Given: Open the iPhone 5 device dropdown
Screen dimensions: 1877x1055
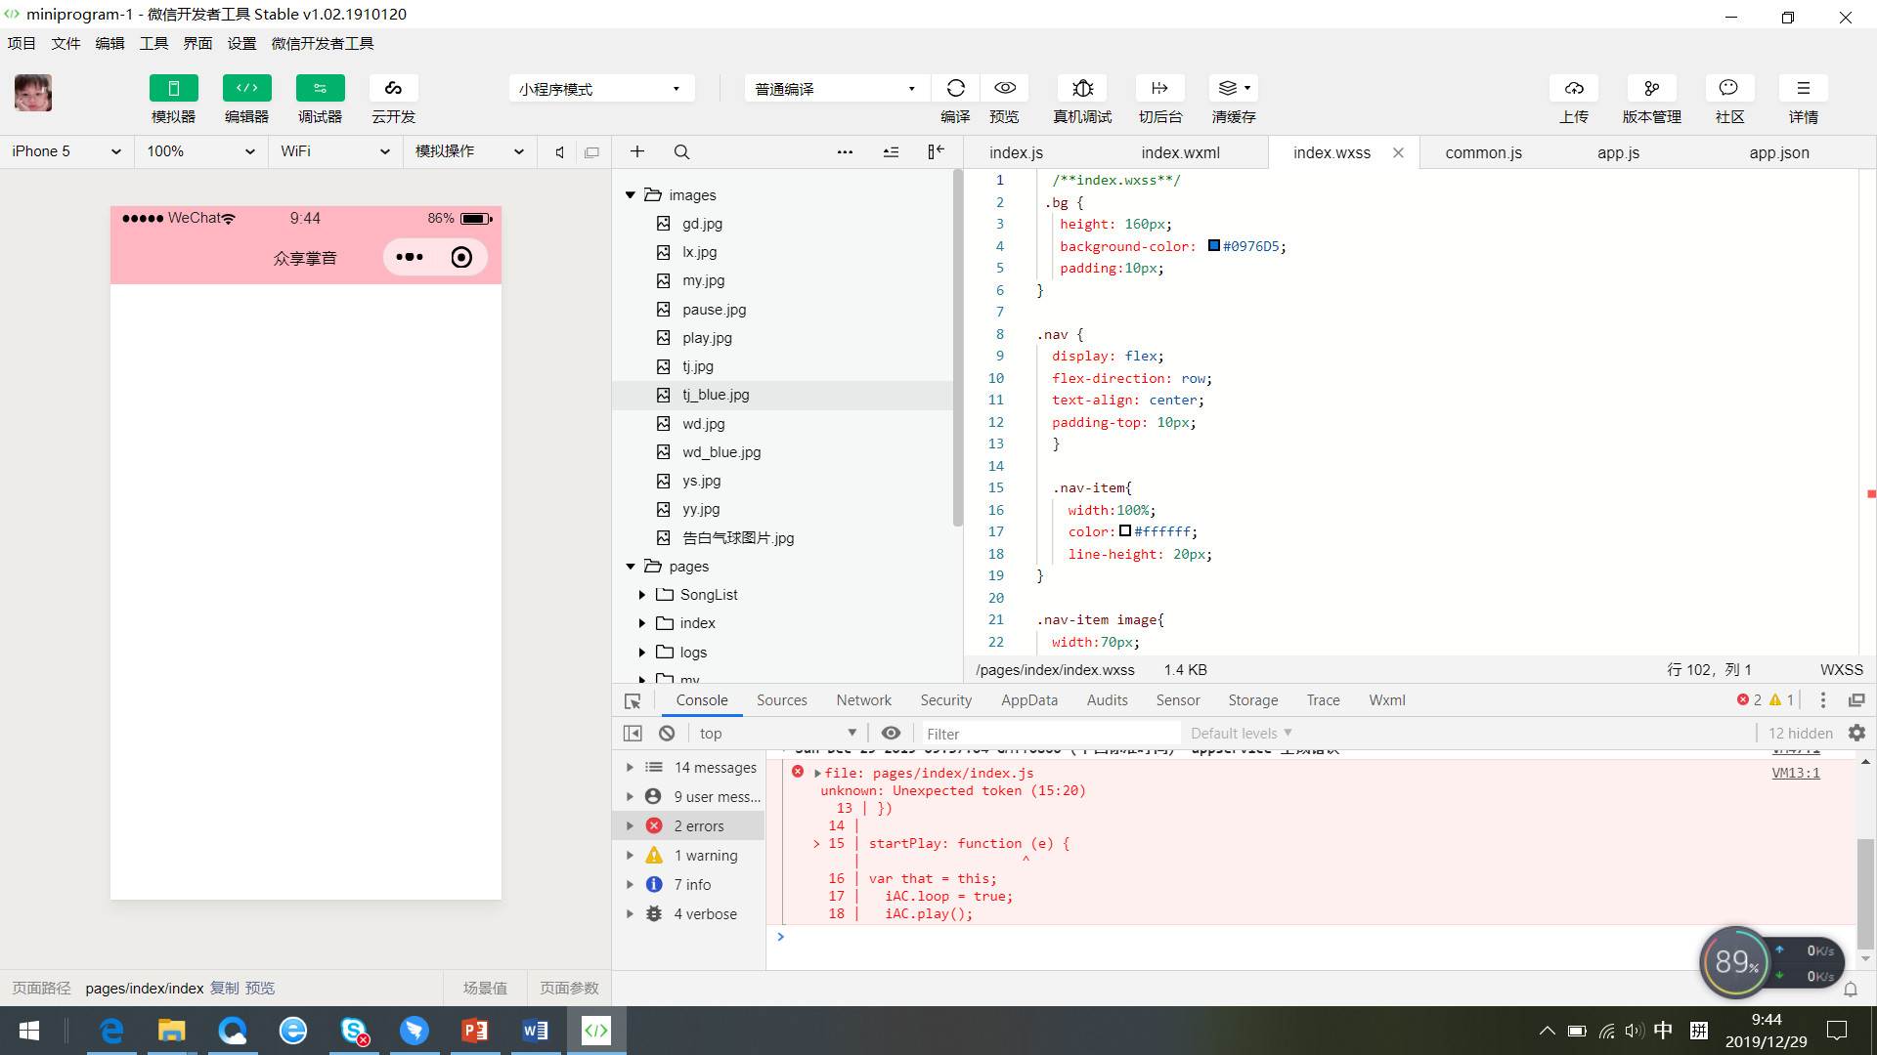Looking at the screenshot, I should tap(66, 151).
